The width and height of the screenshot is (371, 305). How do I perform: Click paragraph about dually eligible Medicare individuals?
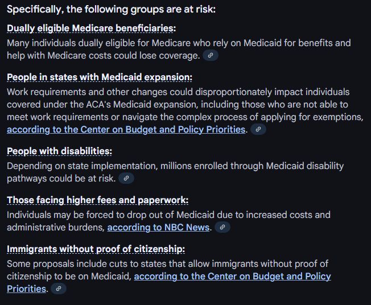tap(179, 49)
